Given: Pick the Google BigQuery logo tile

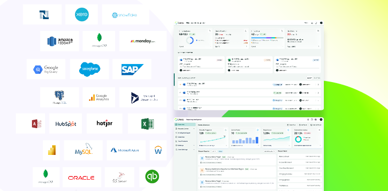Looking at the screenshot, I should click(x=46, y=69).
